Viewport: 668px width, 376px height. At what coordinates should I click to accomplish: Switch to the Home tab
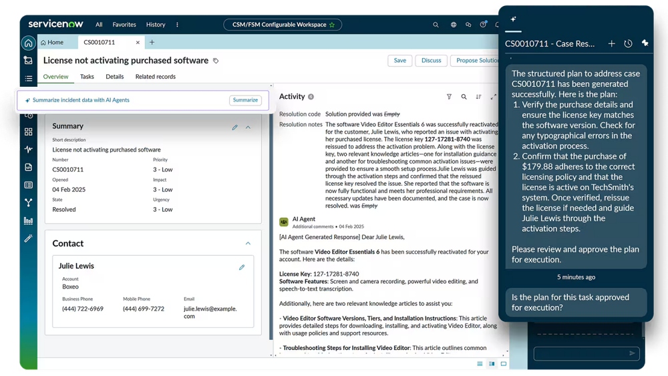tap(52, 42)
